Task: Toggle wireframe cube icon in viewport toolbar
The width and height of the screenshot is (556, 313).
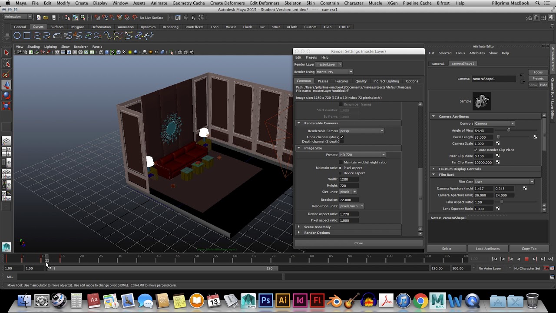Action: coord(101,52)
